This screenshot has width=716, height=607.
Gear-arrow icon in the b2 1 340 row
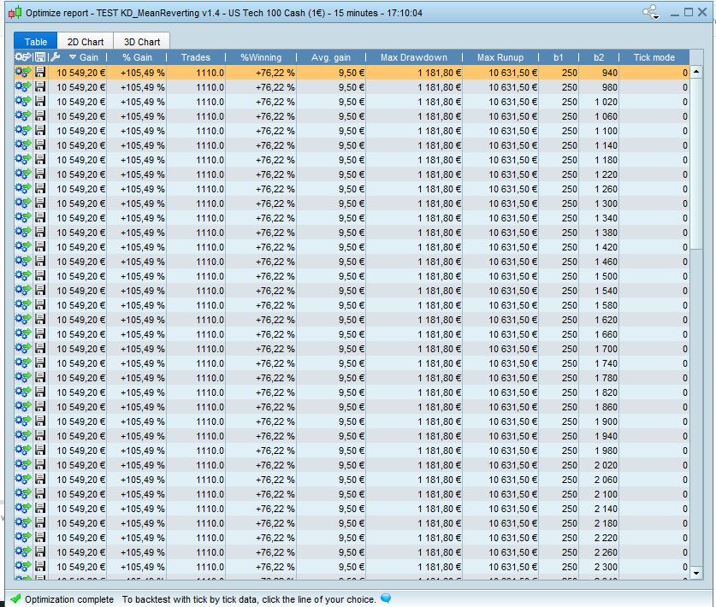tap(23, 218)
